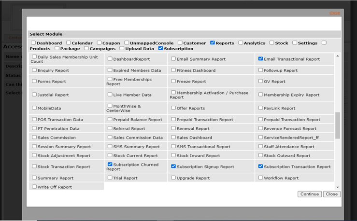
Task: Tick Stock Outward Report checkbox
Action: (x=260, y=155)
